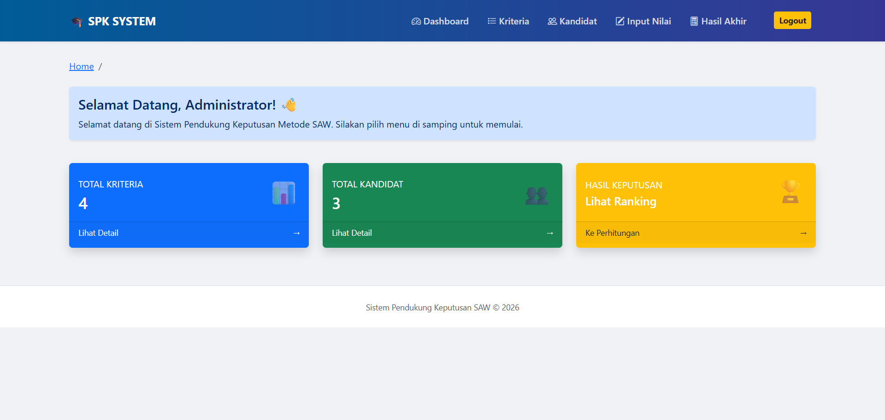The image size is (885, 420).
Task: Click the footer copyright text
Action: pyautogui.click(x=442, y=307)
